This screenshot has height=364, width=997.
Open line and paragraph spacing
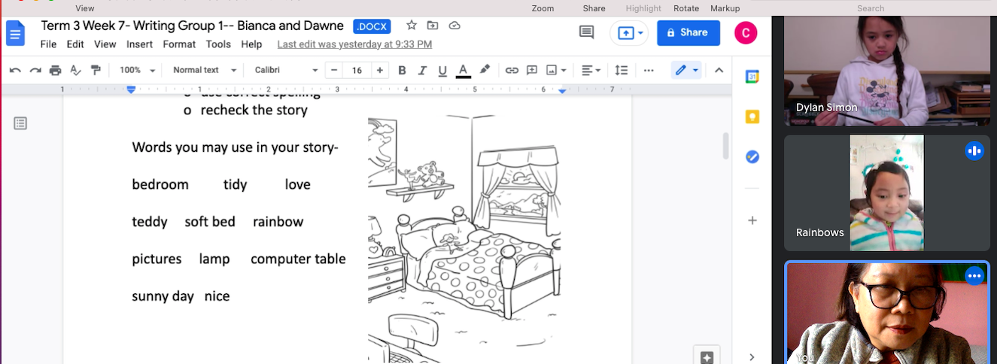pyautogui.click(x=622, y=70)
